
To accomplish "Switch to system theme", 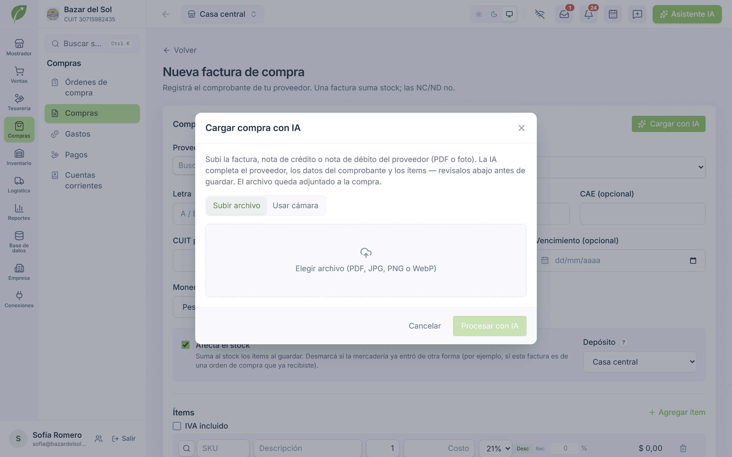I will coord(509,14).
